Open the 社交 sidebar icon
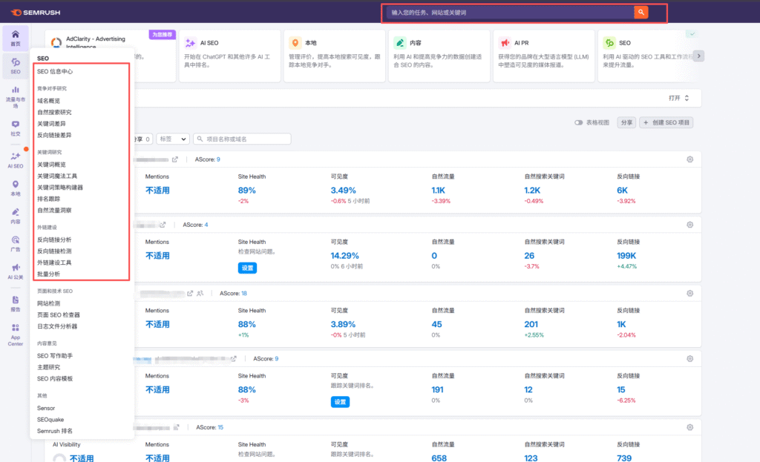760x462 pixels. 16,128
